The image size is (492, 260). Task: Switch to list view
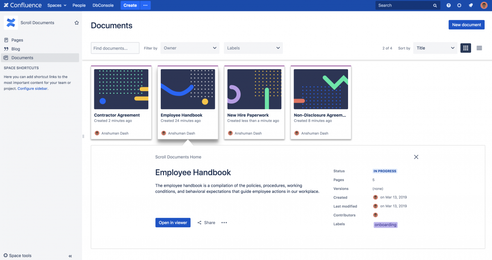click(479, 48)
